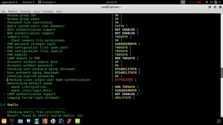This screenshot has width=223, height=125.
Task: Click root@Tigerman window title bar text
Action: click(111, 7)
